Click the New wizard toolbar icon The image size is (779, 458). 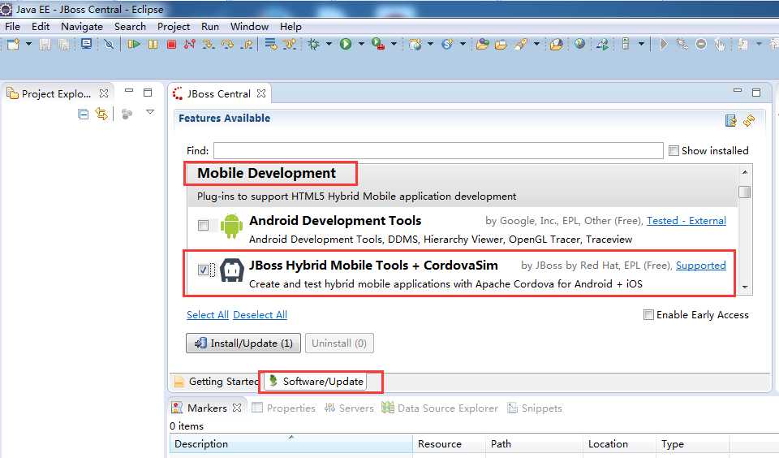13,45
